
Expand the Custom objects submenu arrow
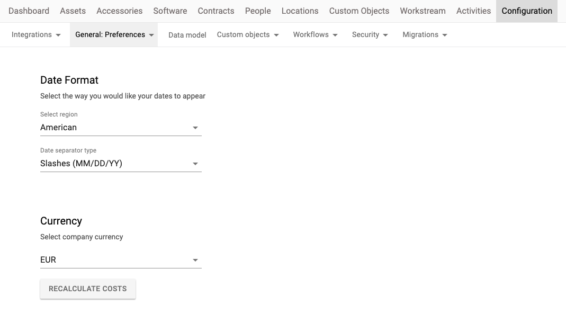pos(276,35)
